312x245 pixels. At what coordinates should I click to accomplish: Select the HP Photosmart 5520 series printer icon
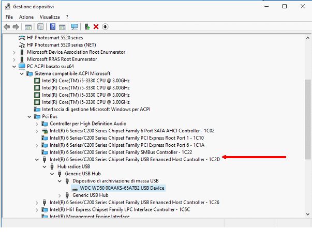(x=22, y=38)
